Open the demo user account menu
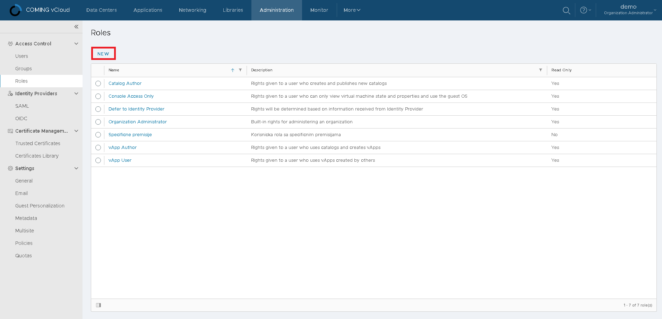 click(629, 10)
